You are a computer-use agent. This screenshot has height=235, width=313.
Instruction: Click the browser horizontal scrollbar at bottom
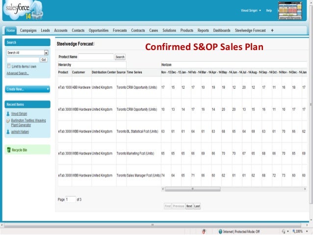153,225
